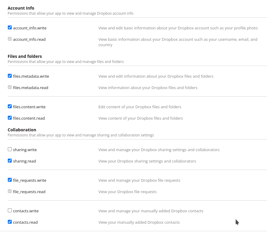
Task: Click the file_requests.read checkbox
Action: pos(10,191)
